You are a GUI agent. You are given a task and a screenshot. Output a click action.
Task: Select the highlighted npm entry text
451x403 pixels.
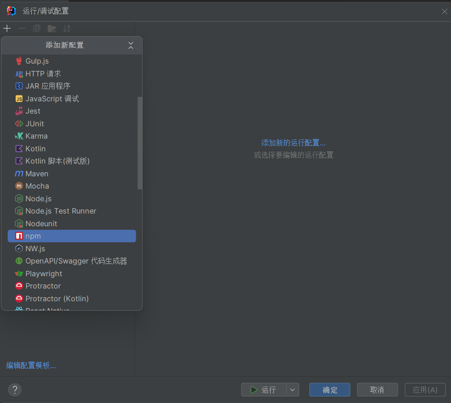point(33,236)
